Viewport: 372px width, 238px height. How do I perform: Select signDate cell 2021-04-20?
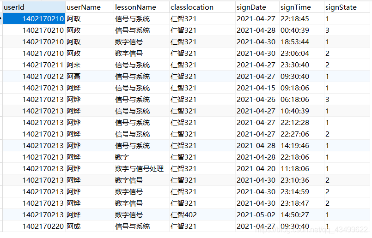pyautogui.click(x=257, y=169)
